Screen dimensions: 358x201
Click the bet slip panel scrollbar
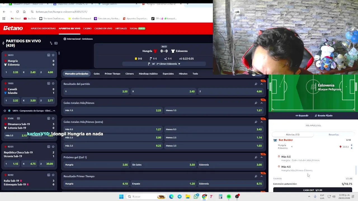pos(356,170)
